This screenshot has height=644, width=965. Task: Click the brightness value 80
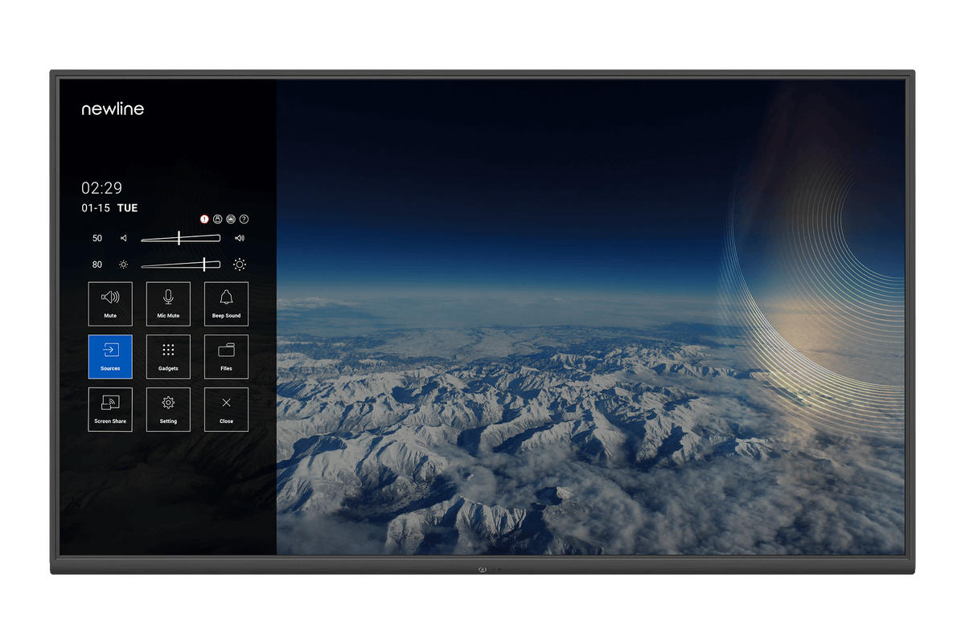[x=97, y=264]
